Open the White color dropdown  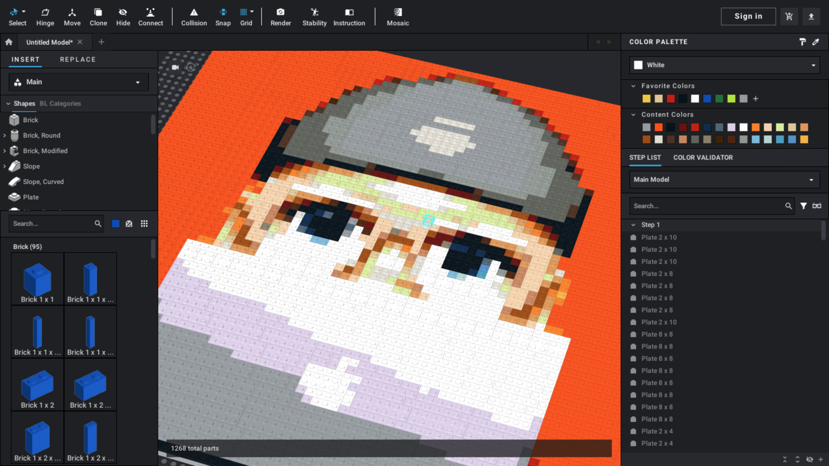[x=724, y=65]
